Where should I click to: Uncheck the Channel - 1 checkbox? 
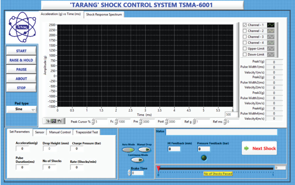tap(245, 25)
